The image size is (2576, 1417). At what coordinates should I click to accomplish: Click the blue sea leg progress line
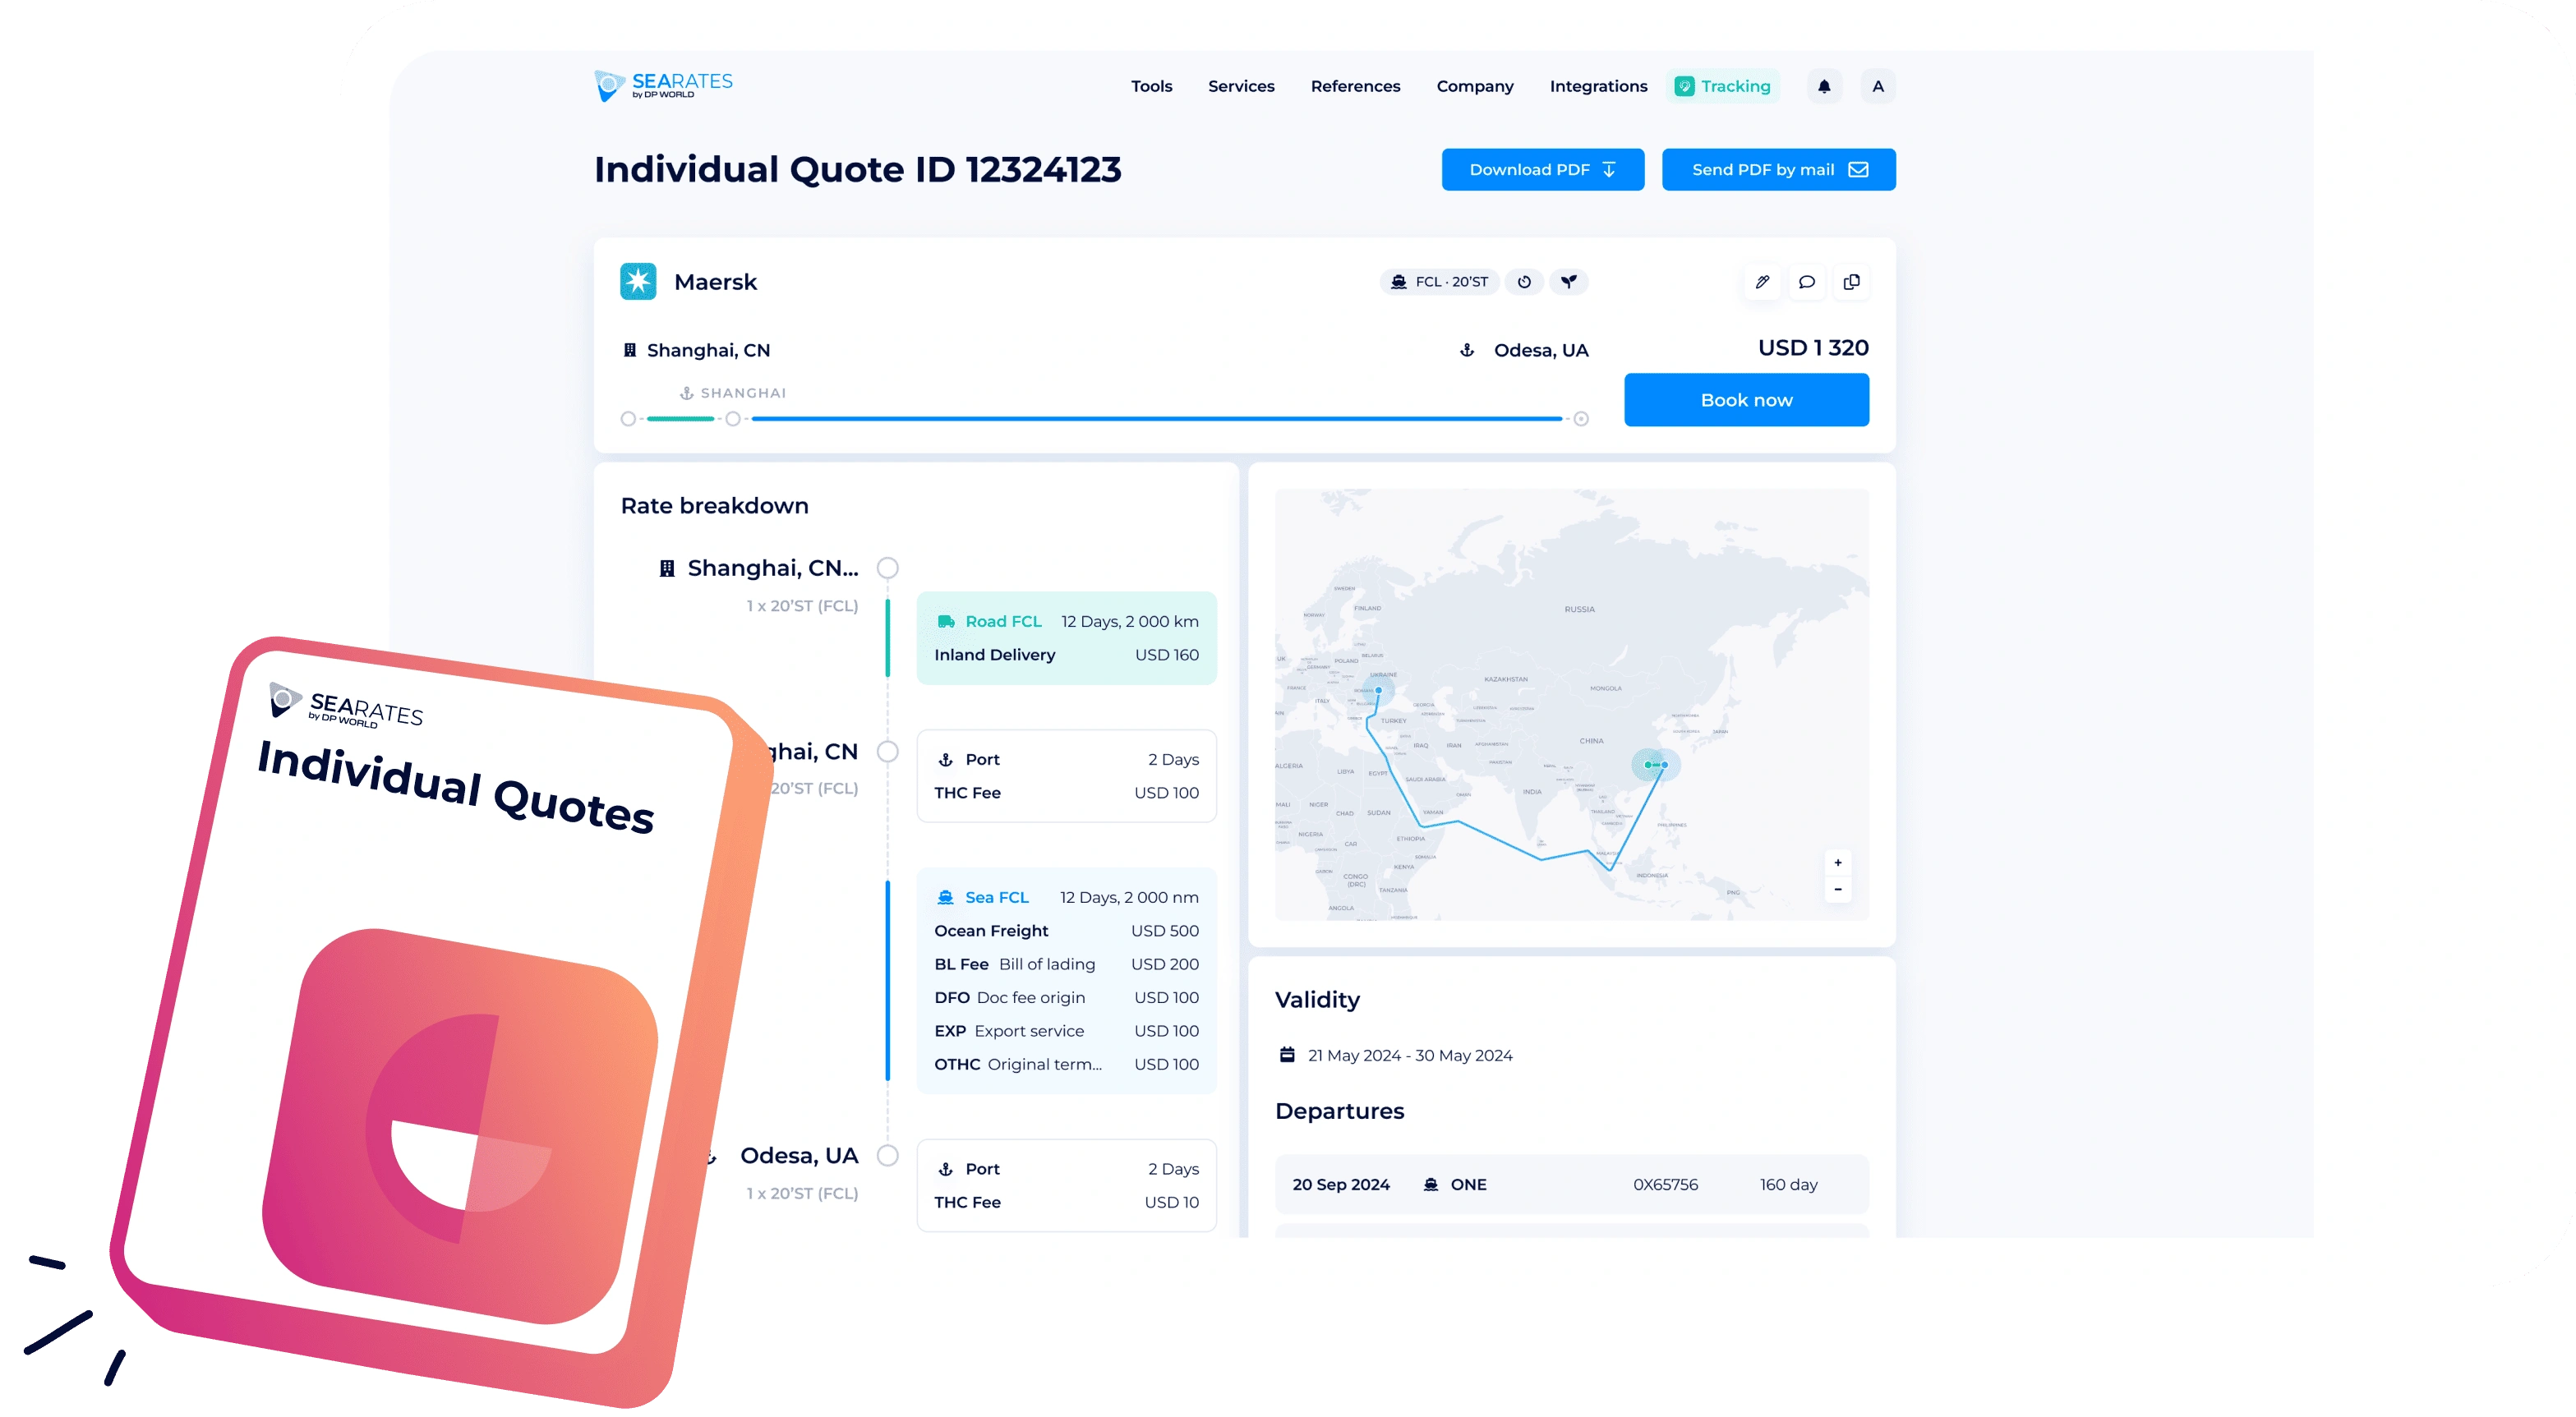coord(1156,419)
